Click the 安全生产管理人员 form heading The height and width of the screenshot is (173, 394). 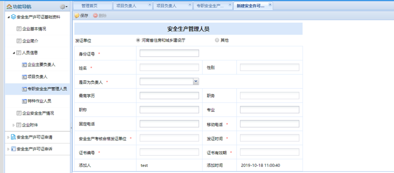coord(189,29)
